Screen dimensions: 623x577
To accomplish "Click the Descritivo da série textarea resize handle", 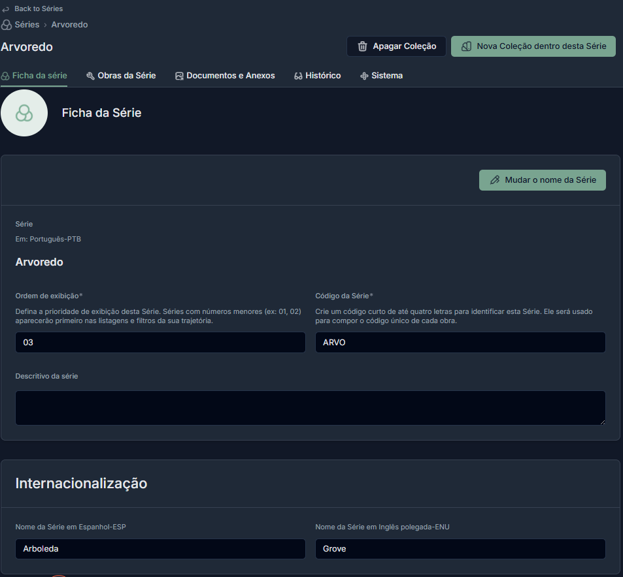I will (603, 422).
